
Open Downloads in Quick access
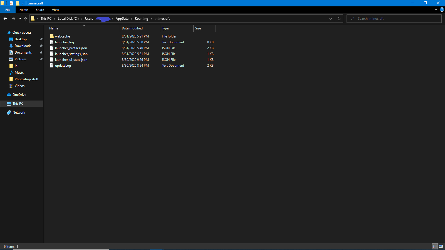(x=23, y=46)
